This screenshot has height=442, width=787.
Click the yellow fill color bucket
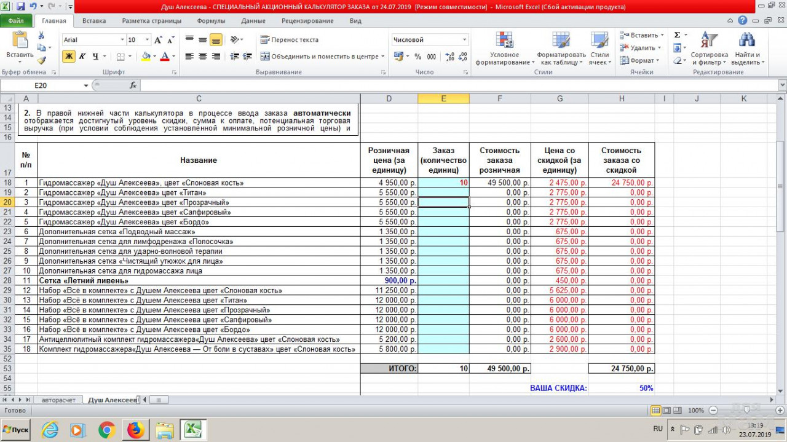coord(146,57)
